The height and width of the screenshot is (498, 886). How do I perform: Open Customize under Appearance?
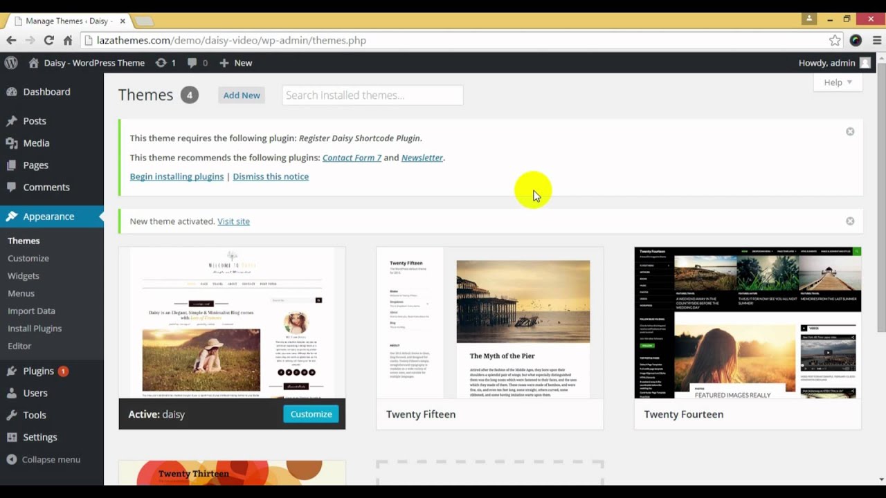click(x=28, y=258)
